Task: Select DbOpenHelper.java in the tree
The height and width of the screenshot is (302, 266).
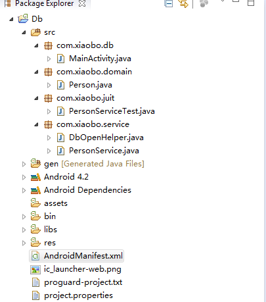Action: (x=106, y=138)
